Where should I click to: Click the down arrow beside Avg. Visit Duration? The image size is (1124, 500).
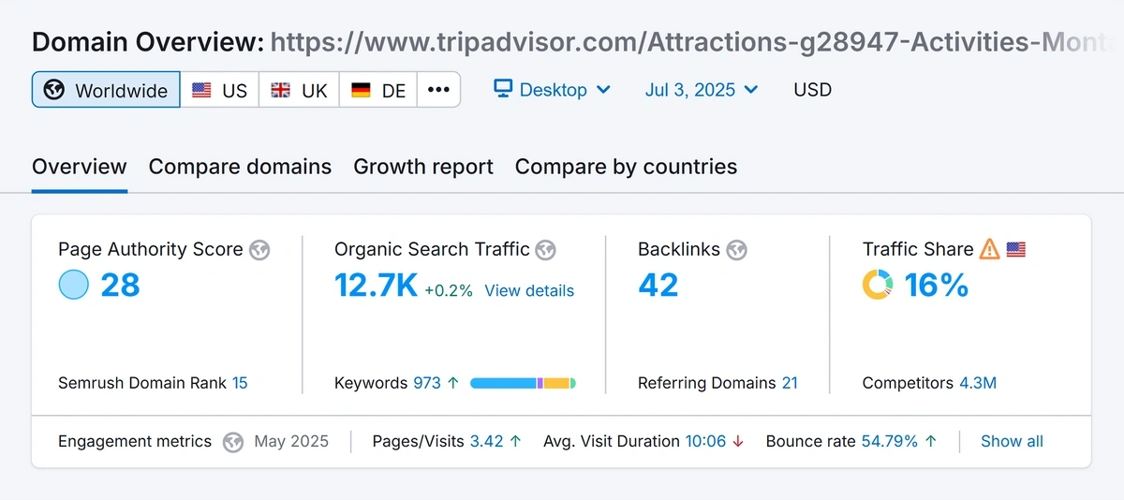(x=738, y=442)
